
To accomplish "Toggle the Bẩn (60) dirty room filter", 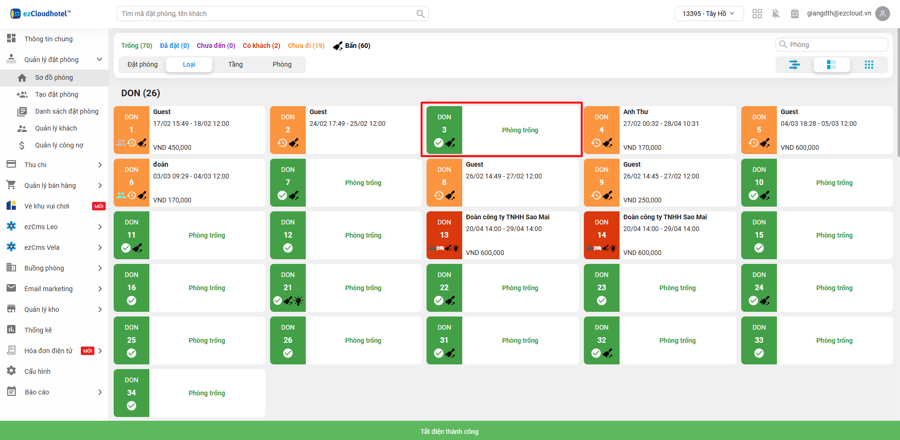I will tap(352, 46).
